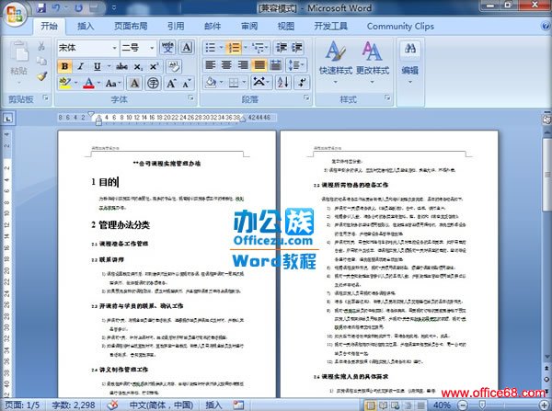Paste with the 粘贴 clipboard button
Screen dimensions: 552x411
pos(18,63)
